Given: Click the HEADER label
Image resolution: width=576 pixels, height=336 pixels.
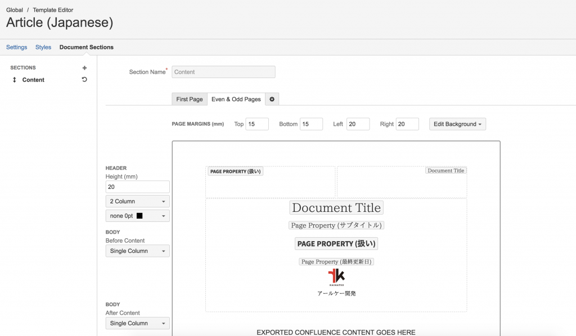Looking at the screenshot, I should click(x=116, y=168).
